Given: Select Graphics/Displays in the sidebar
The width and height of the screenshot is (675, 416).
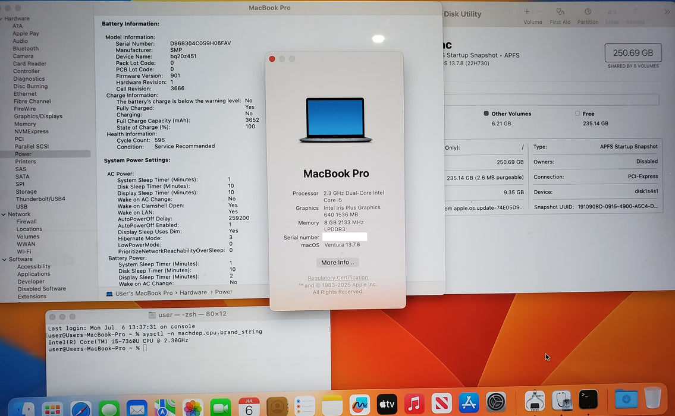Looking at the screenshot, I should [x=38, y=116].
